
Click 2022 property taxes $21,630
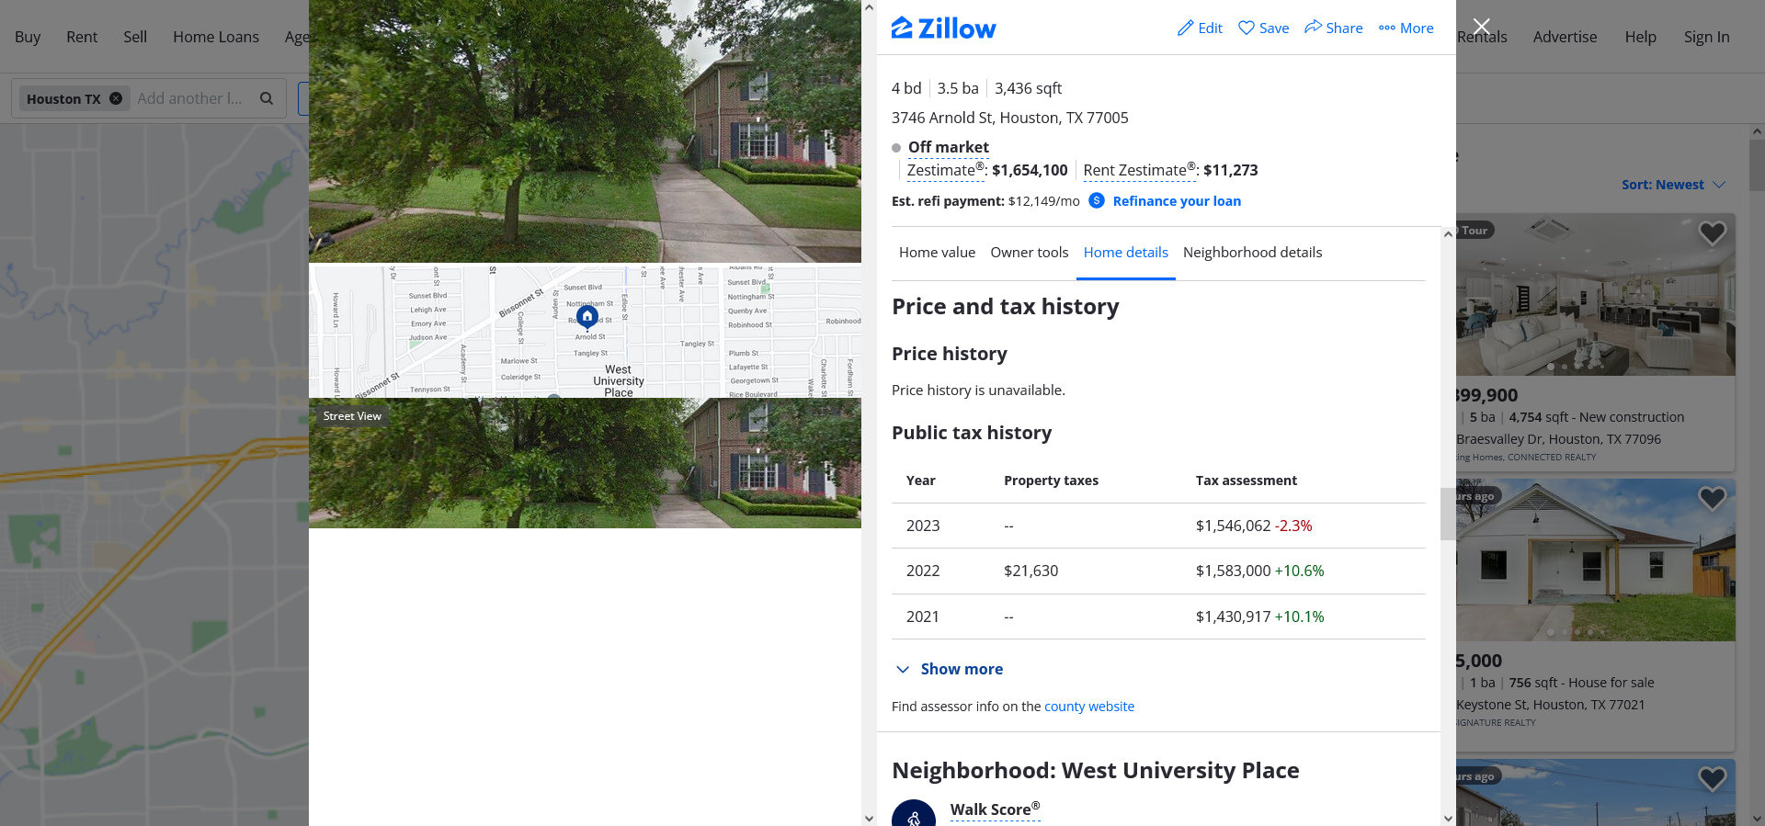[1031, 571]
